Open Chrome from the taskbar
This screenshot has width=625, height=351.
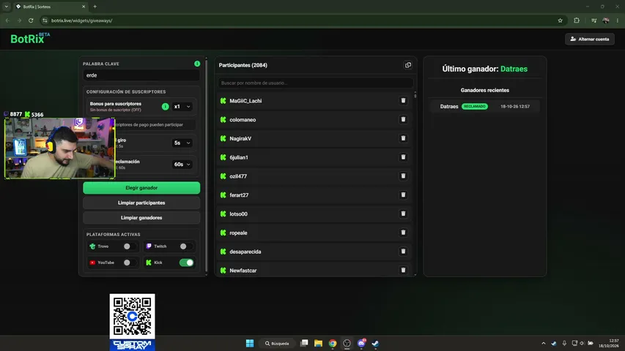[333, 343]
